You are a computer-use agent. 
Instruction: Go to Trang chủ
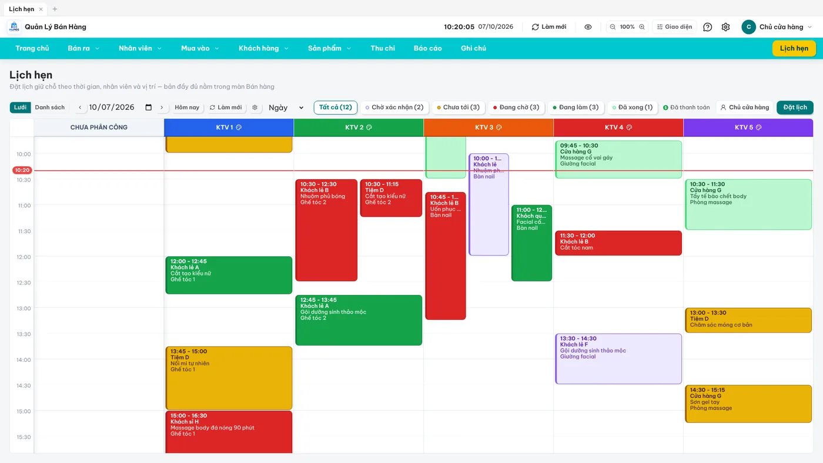(32, 48)
